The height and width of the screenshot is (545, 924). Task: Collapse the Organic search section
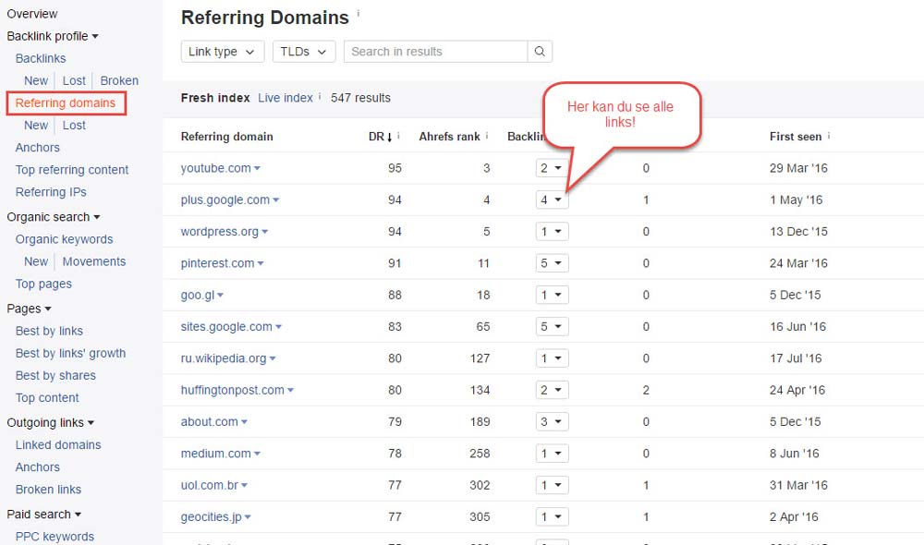(53, 217)
